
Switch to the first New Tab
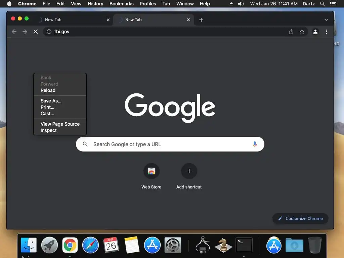click(73, 20)
